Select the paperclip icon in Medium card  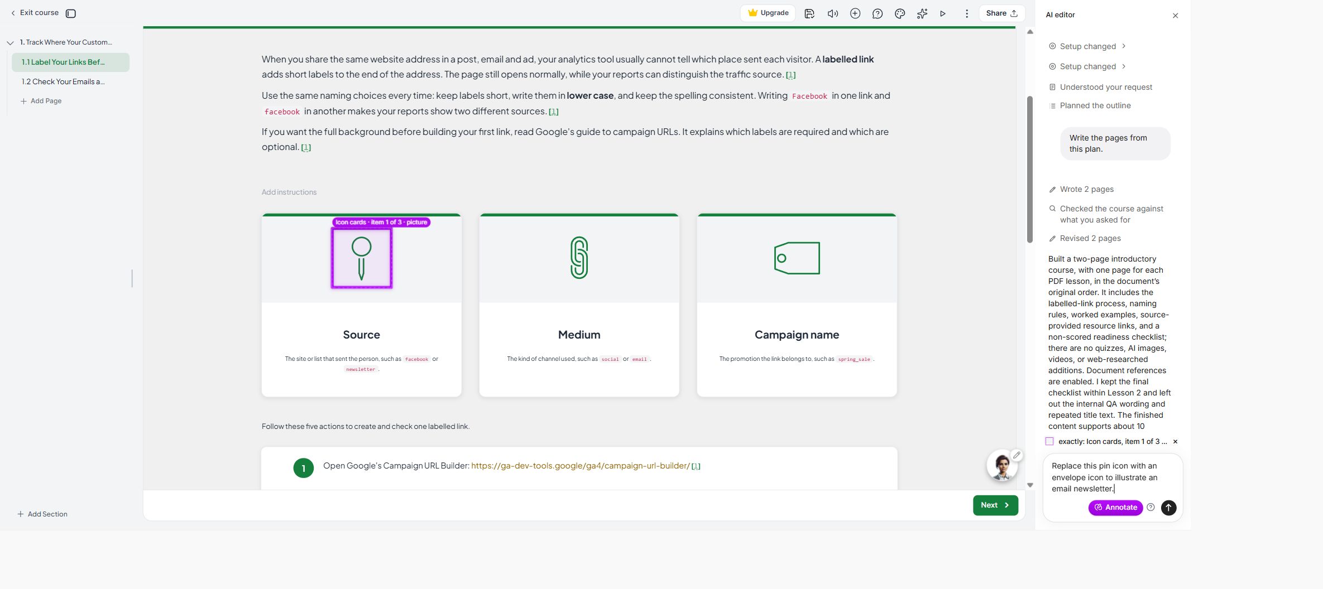(579, 258)
